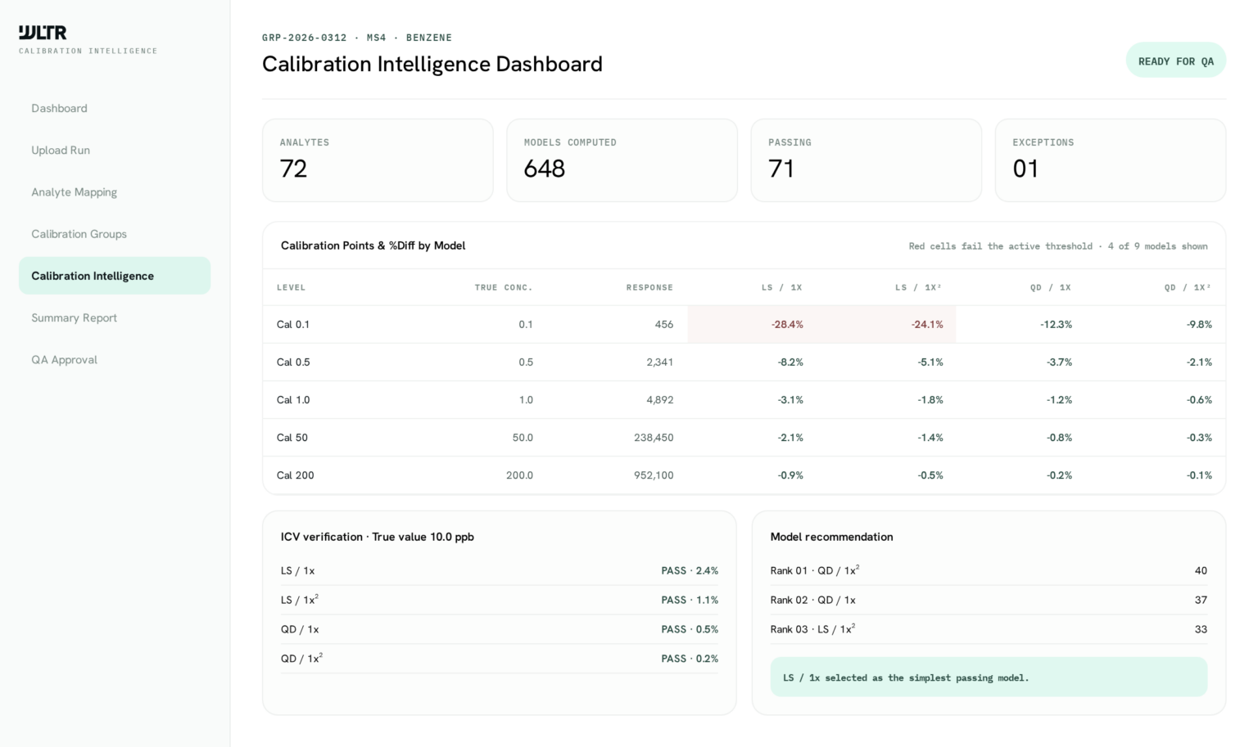Select the Cal 0.5 row label

[x=293, y=362]
